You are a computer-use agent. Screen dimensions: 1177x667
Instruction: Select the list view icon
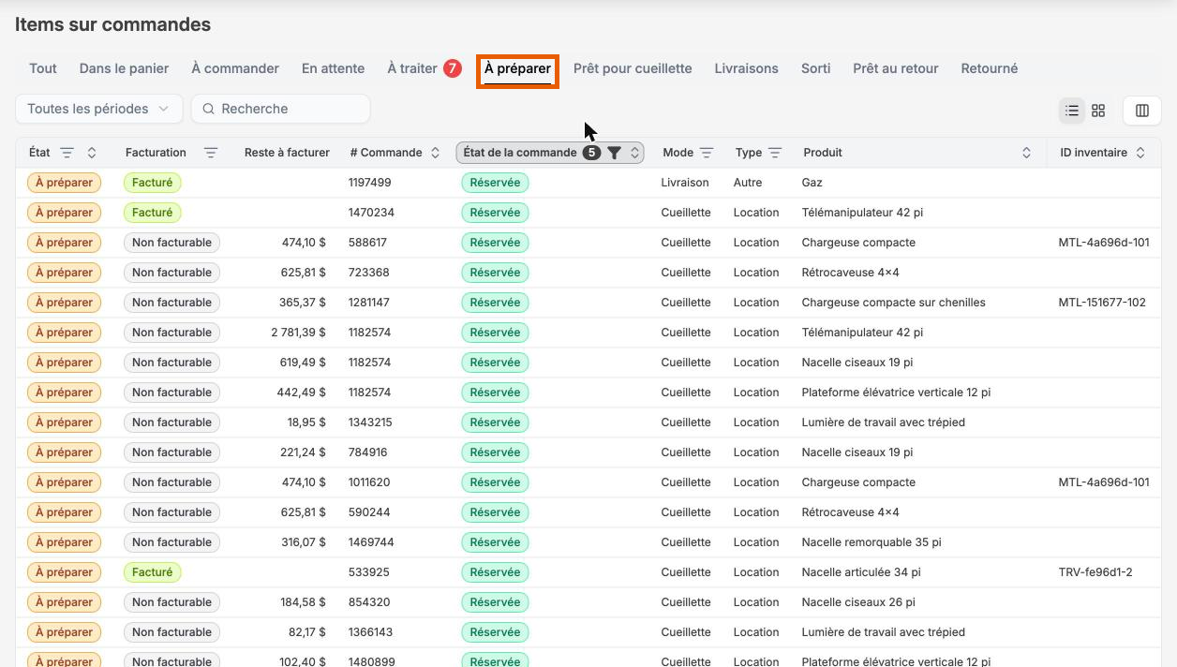point(1072,111)
